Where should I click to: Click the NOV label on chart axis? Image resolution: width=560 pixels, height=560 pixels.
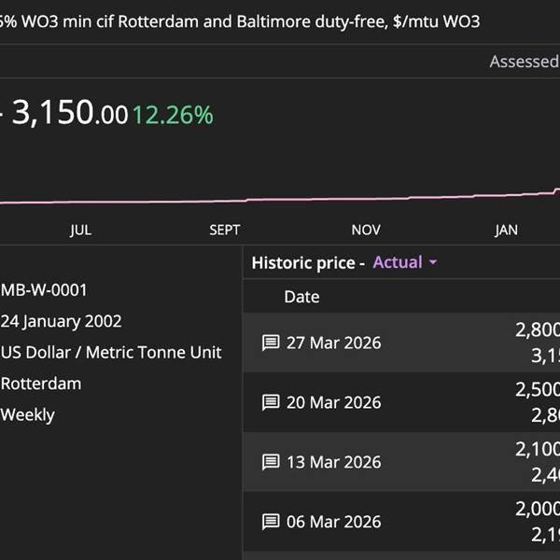tap(366, 230)
